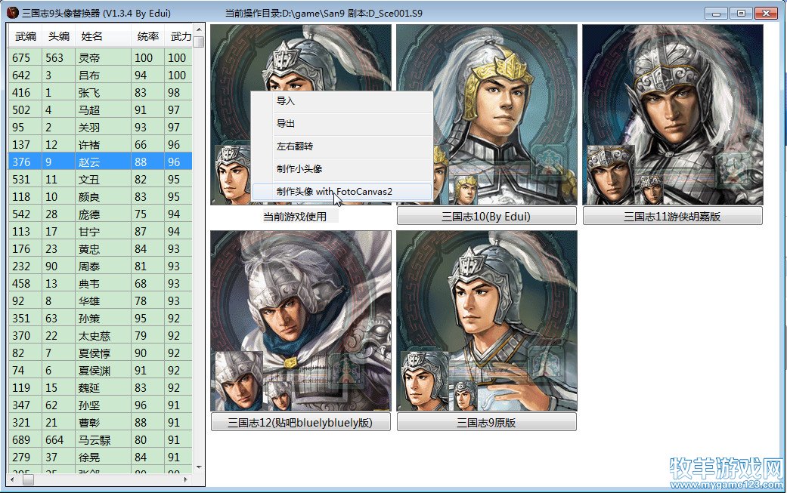
Task: Select the 徐晃 row
Action: 101,457
